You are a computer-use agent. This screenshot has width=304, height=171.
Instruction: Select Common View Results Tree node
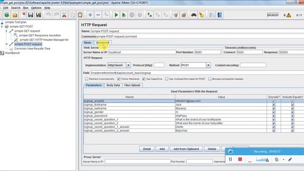32,48
